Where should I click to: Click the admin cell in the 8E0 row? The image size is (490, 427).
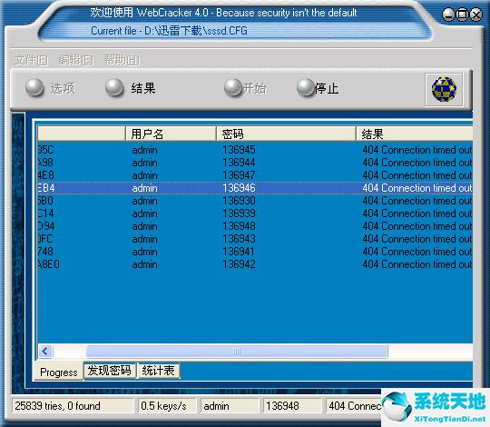144,264
